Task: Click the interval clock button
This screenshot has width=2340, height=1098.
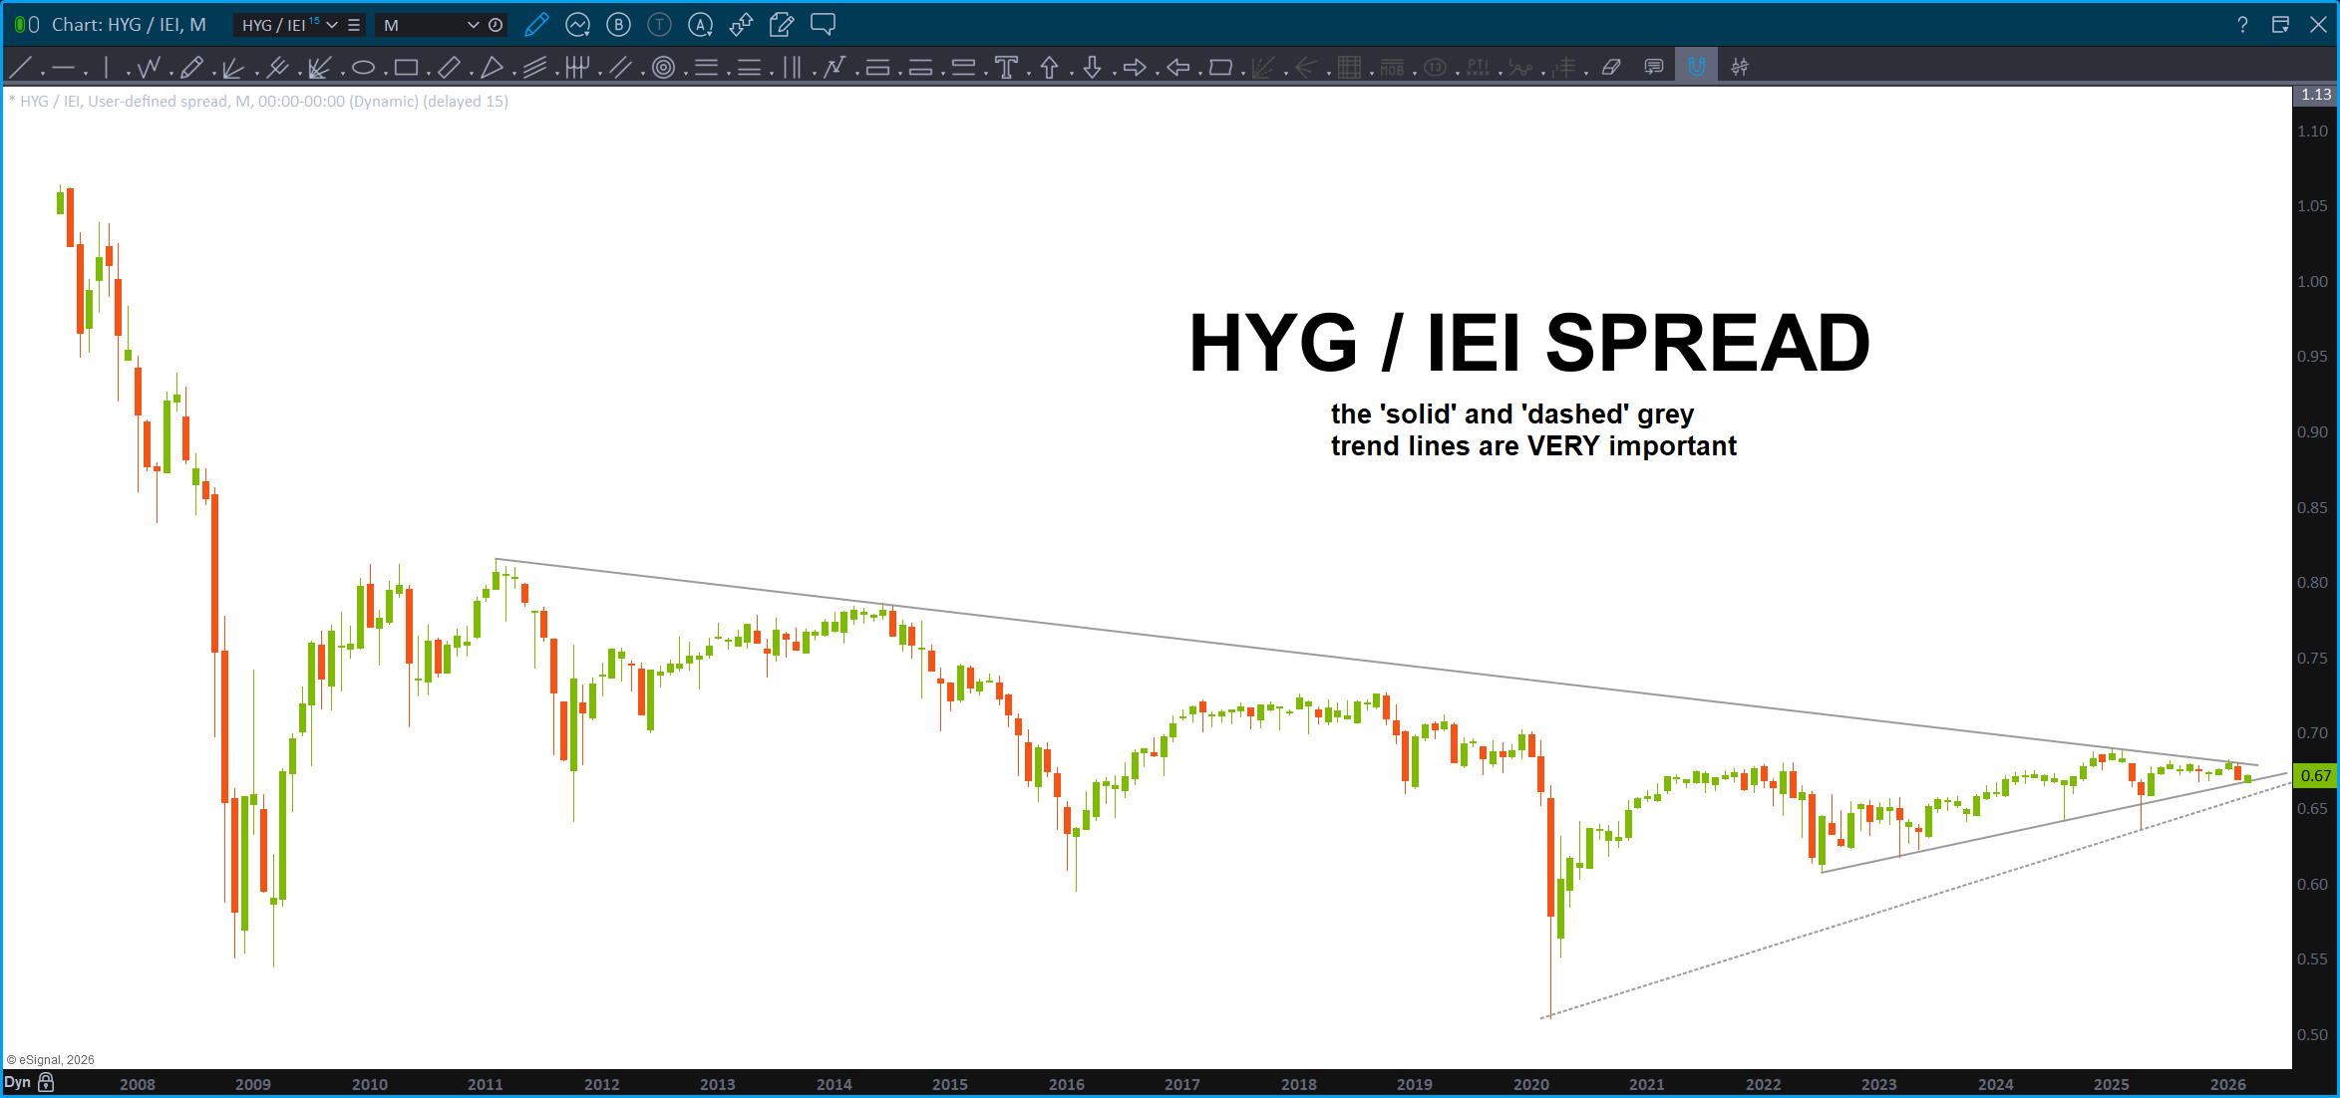Action: point(496,25)
